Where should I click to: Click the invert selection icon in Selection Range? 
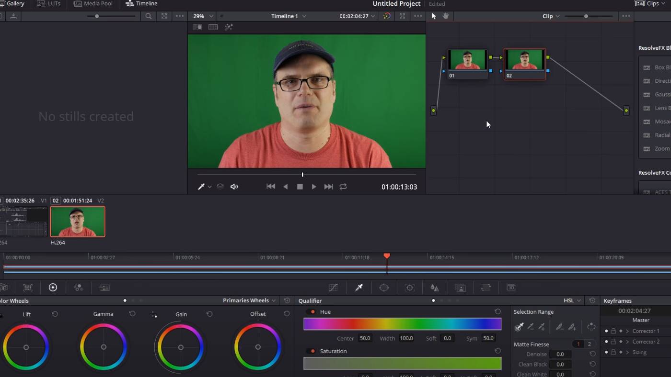[591, 327]
